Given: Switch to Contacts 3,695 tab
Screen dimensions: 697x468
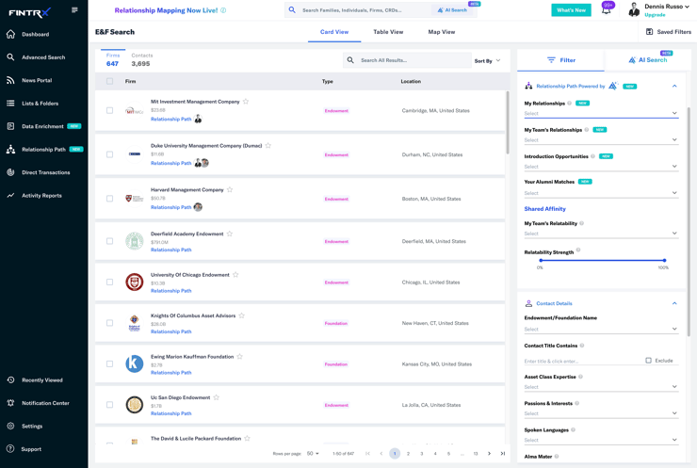Looking at the screenshot, I should tap(142, 60).
